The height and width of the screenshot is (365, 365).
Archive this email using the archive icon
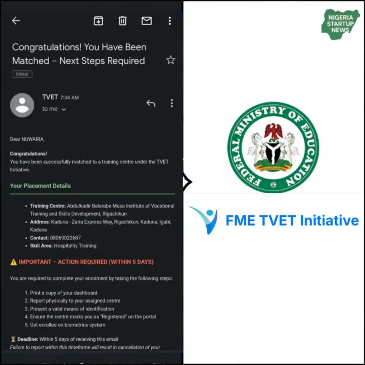99,21
